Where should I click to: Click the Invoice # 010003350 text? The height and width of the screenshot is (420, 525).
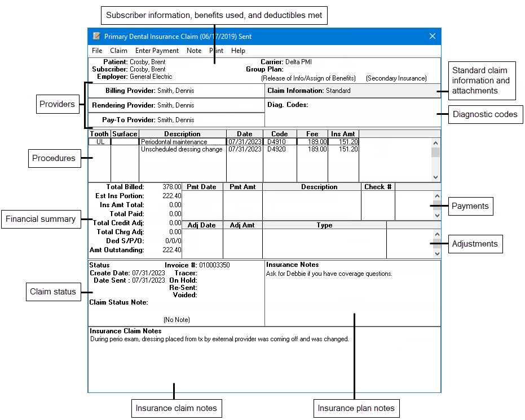pyautogui.click(x=197, y=265)
